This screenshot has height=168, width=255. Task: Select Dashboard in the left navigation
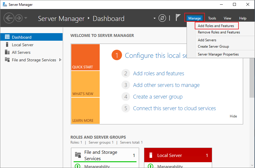(x=31, y=37)
